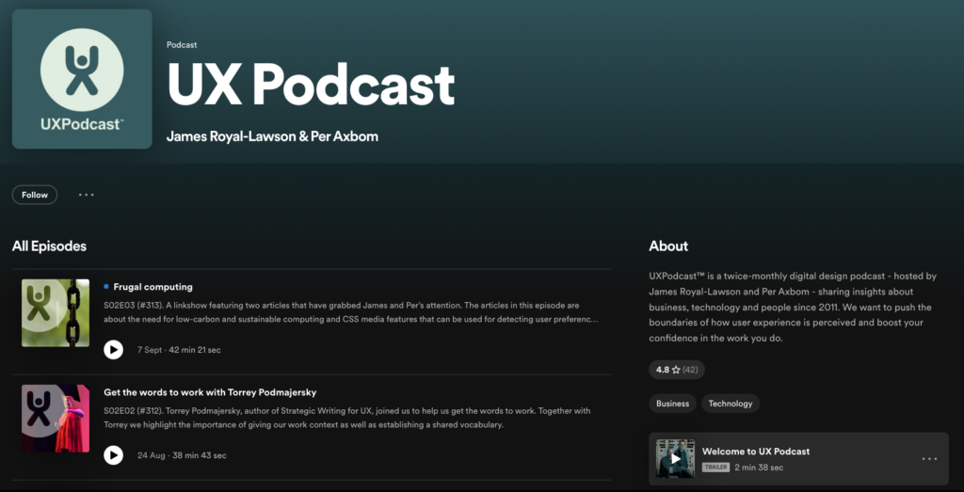Open more options for the trailer
This screenshot has height=492, width=964.
[929, 459]
